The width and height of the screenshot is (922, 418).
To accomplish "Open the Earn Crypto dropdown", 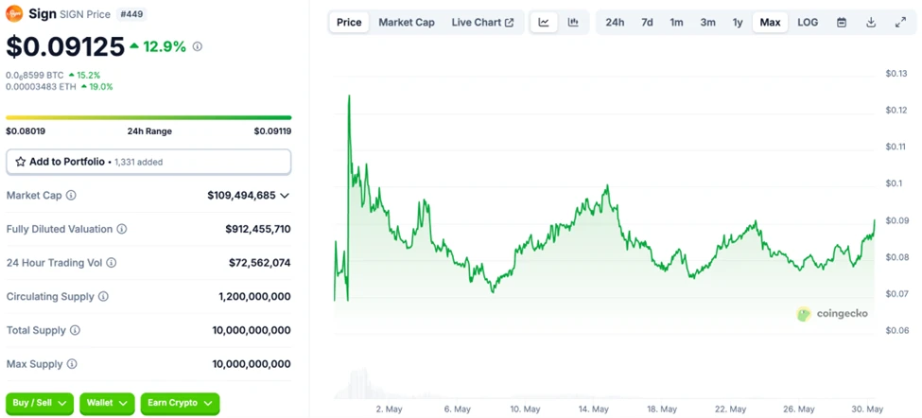I will tap(180, 403).
